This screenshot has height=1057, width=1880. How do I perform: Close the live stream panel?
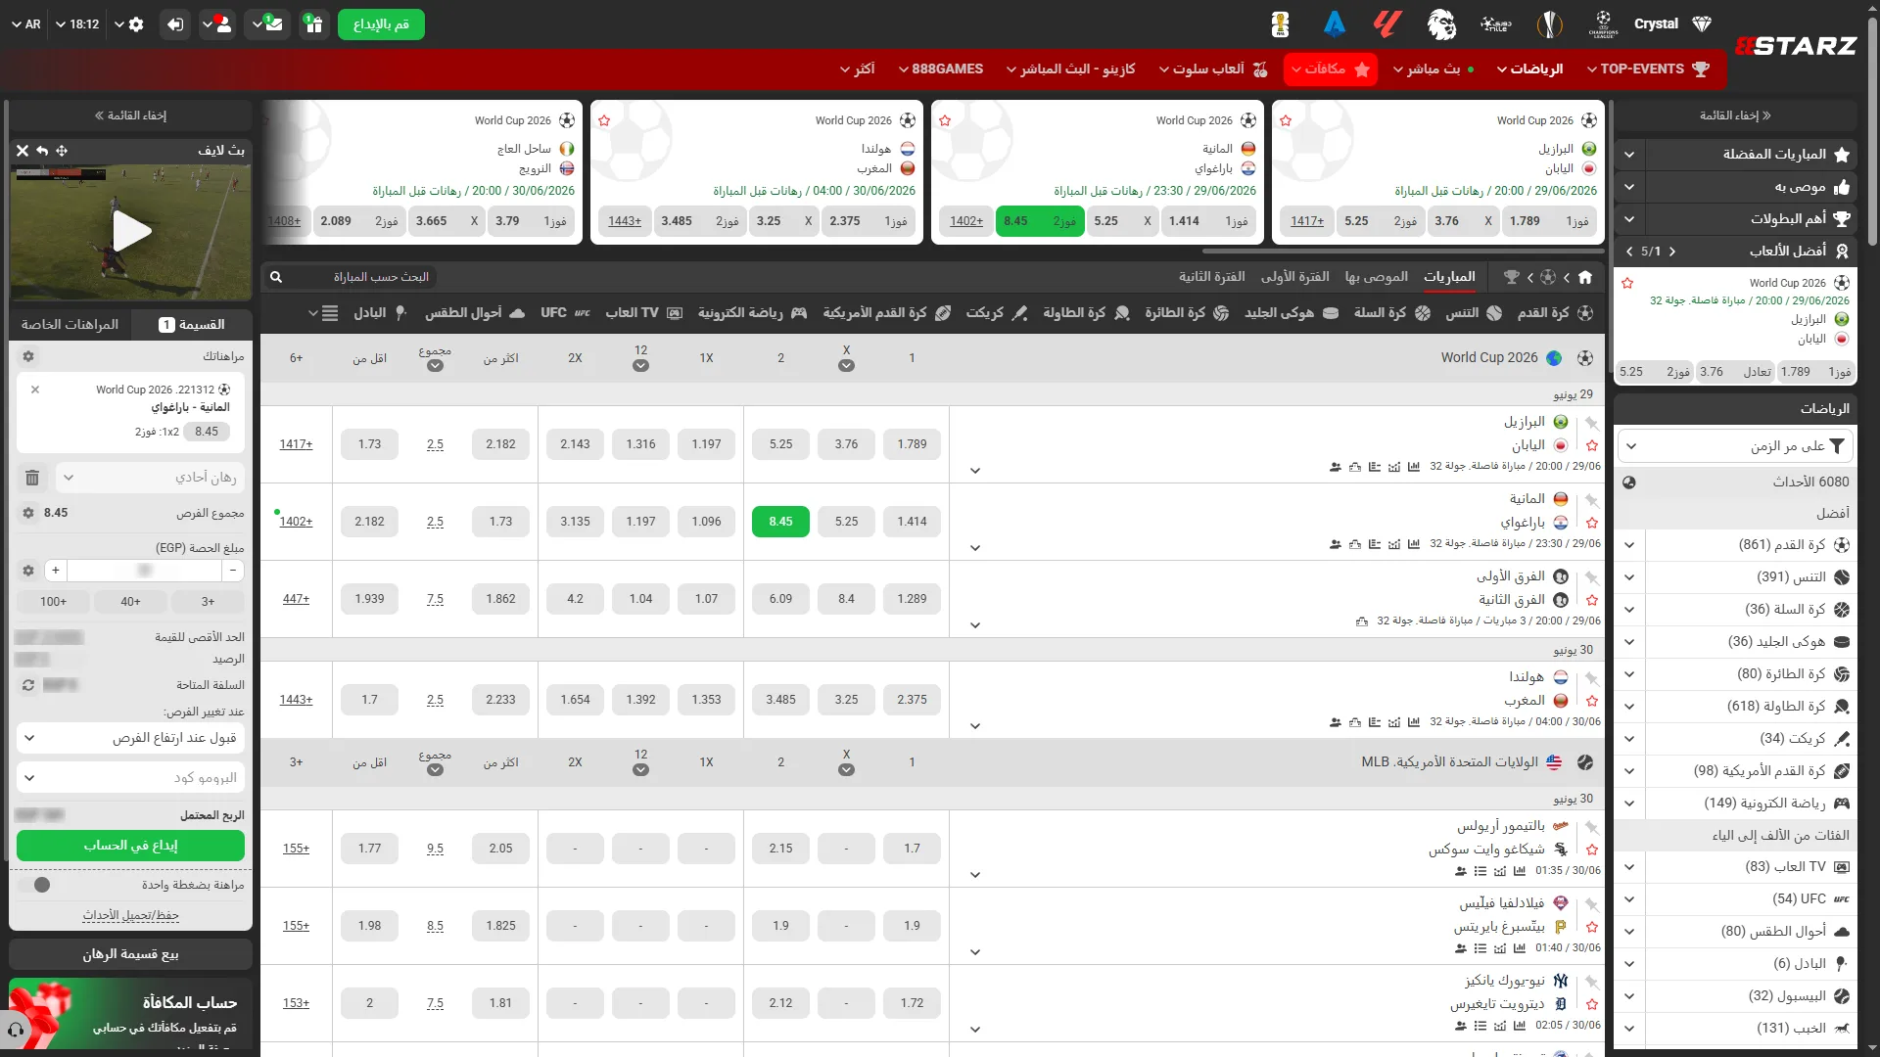click(23, 151)
